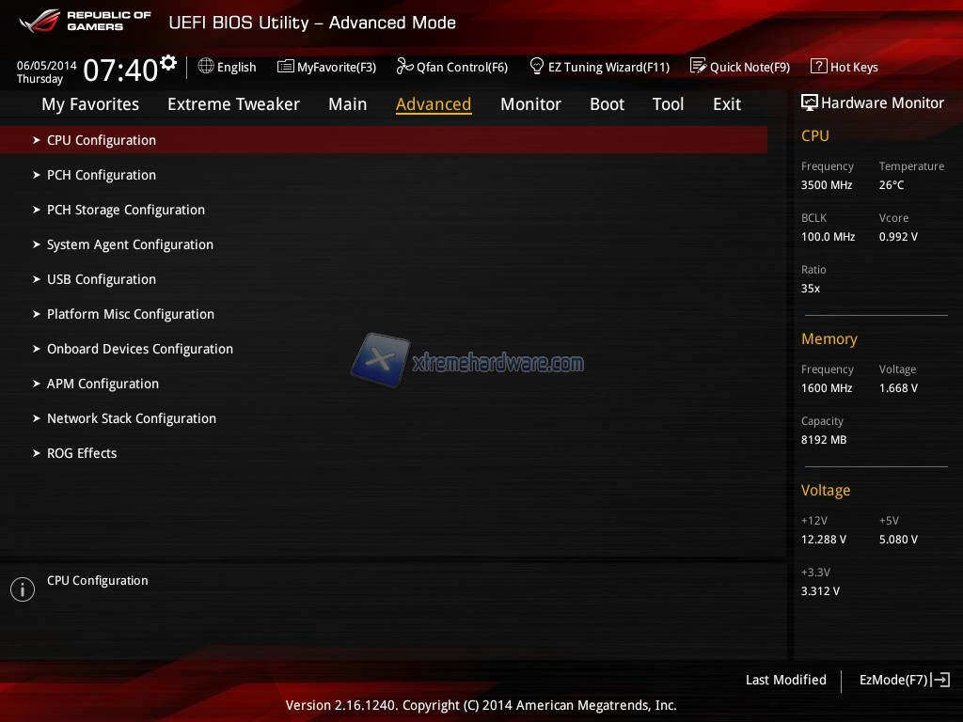
Task: Open USB Configuration entry
Action: pyautogui.click(x=102, y=279)
